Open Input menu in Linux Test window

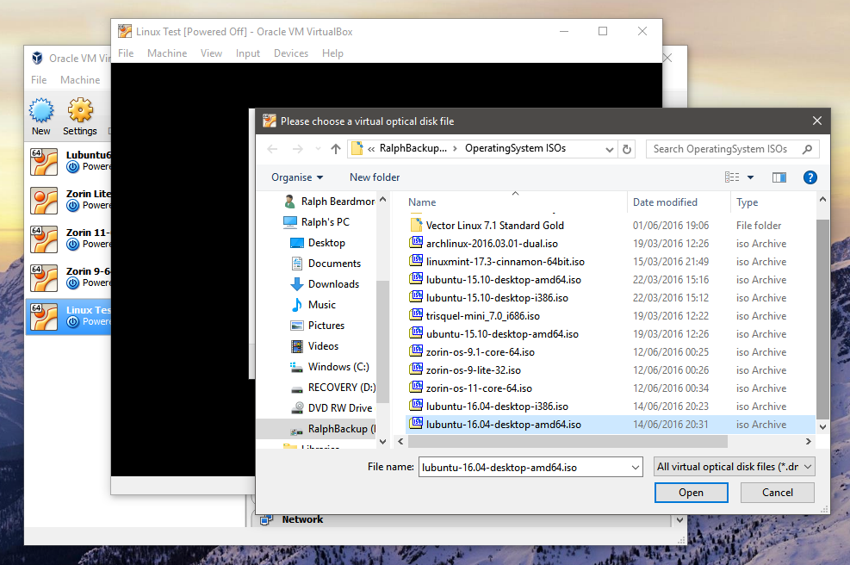pyautogui.click(x=248, y=53)
